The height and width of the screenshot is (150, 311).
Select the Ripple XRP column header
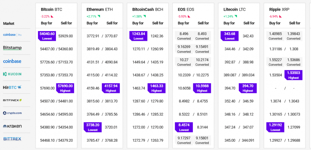[280, 9]
